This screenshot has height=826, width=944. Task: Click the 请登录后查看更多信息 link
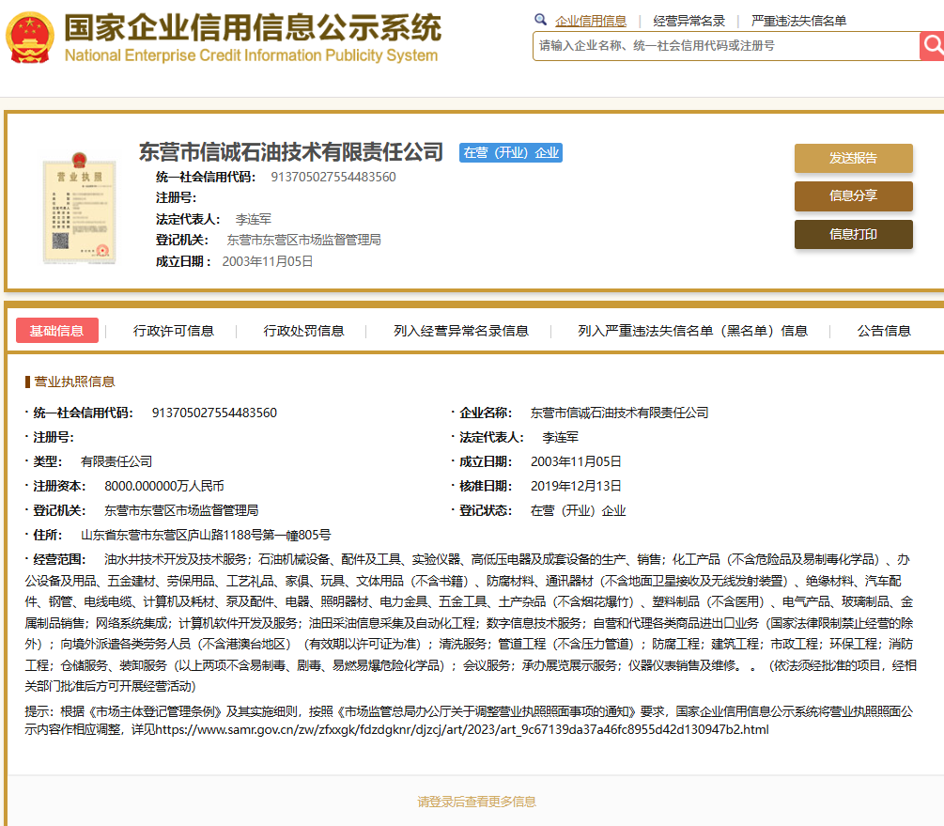[477, 802]
